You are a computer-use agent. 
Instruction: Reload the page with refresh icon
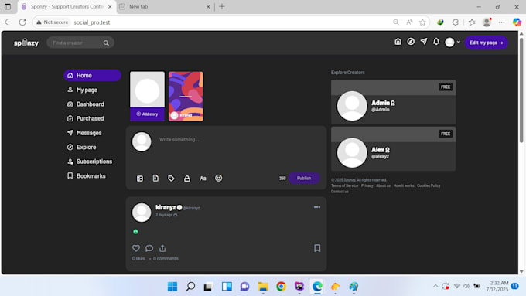coord(22,22)
